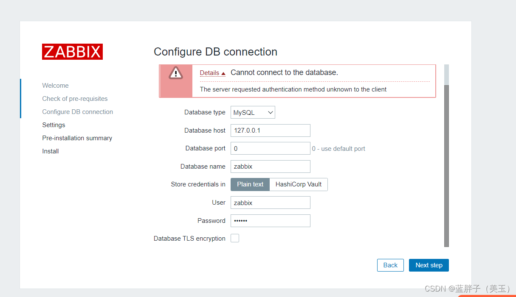516x297 pixels.
Task: Open the Database type dropdown
Action: (253, 112)
